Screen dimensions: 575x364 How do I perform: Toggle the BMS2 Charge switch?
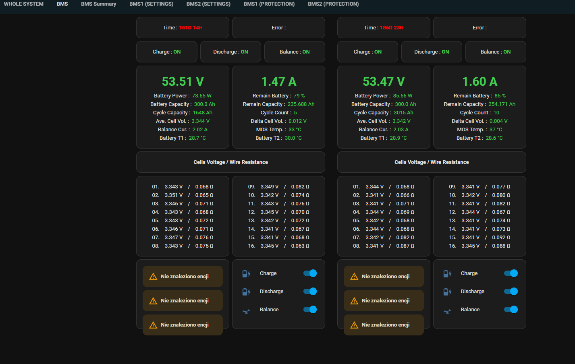tap(511, 273)
